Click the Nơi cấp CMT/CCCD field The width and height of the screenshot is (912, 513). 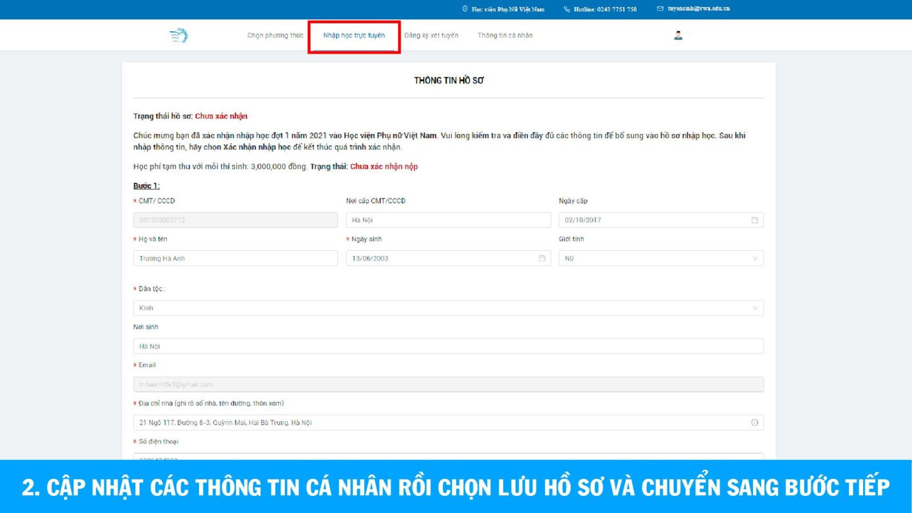tap(448, 220)
